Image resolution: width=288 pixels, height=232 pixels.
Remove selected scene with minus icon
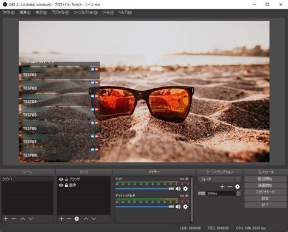(x=13, y=219)
